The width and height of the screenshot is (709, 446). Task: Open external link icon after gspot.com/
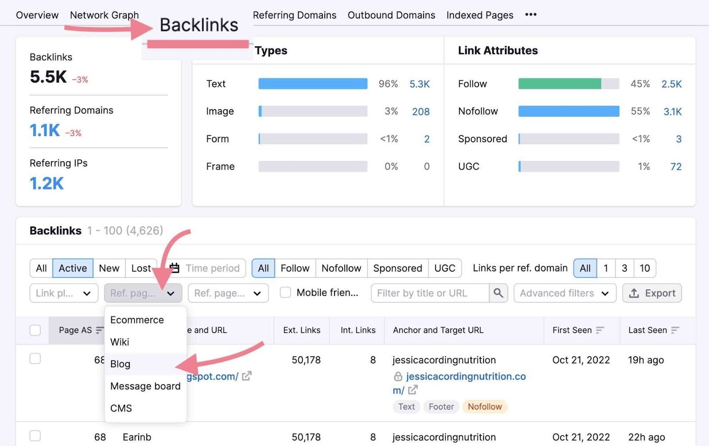[x=247, y=376]
